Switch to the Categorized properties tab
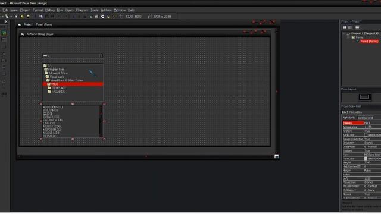Viewport: 381px width, 214px height. tap(366, 118)
